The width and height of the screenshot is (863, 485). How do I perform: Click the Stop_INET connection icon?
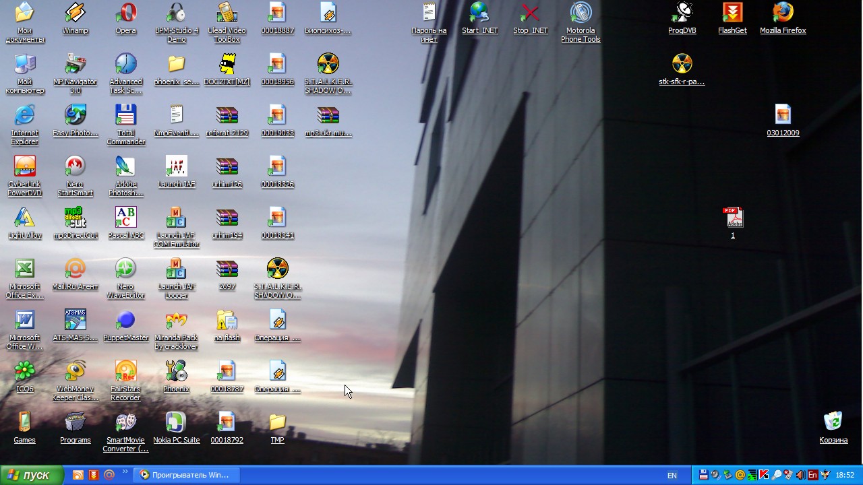coord(530,18)
